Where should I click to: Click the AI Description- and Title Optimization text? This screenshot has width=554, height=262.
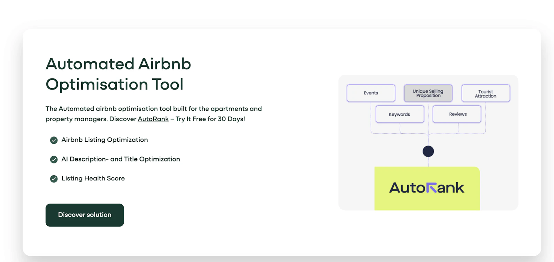[120, 159]
